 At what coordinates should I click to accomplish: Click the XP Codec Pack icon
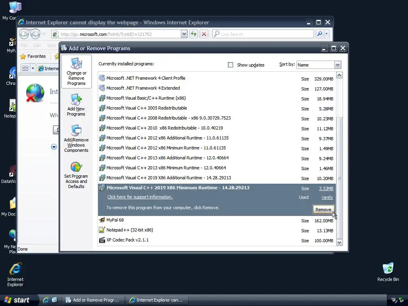tap(102, 240)
